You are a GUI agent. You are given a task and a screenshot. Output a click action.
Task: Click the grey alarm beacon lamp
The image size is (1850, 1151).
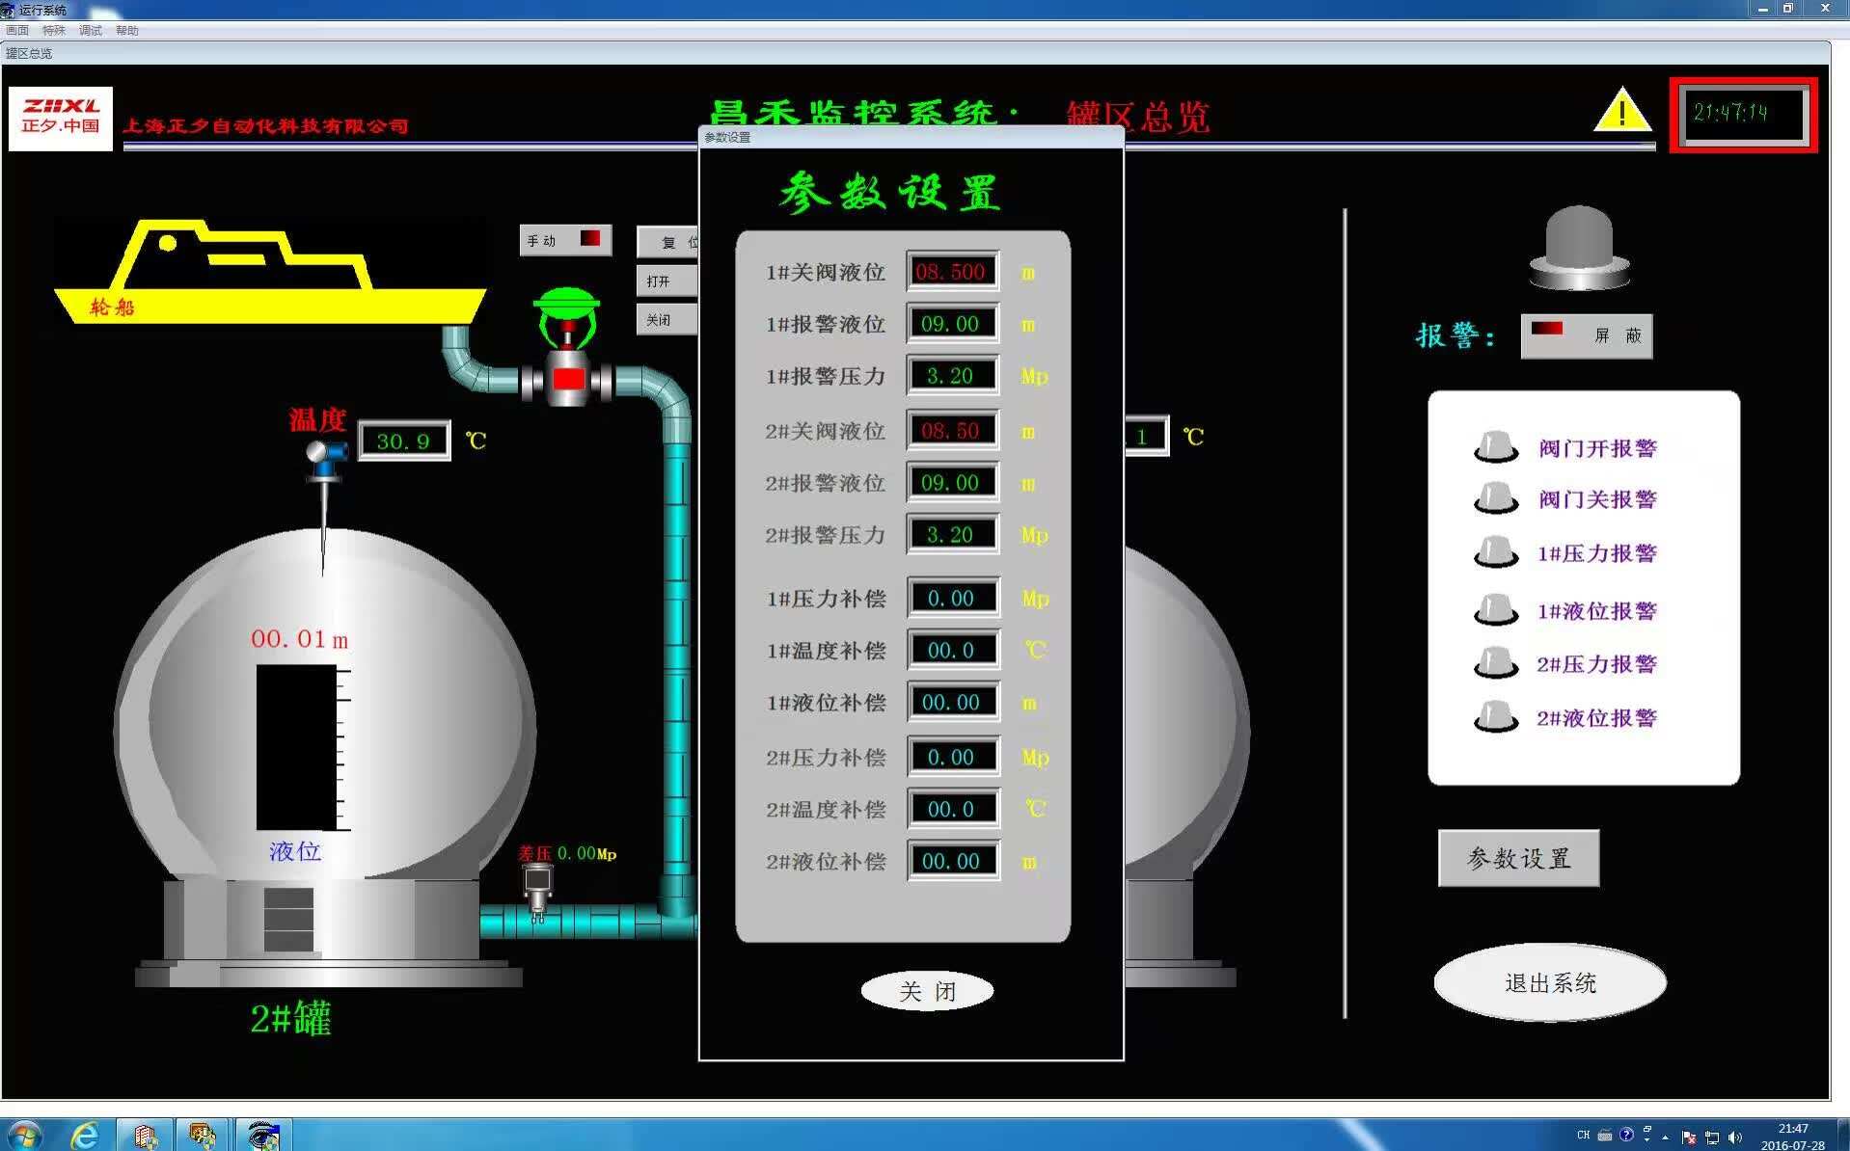(x=1579, y=248)
